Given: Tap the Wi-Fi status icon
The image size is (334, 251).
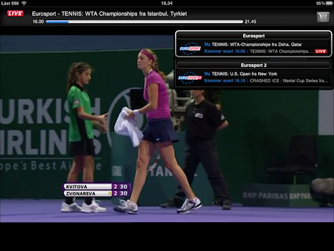Looking at the screenshot, I should (x=24, y=3).
